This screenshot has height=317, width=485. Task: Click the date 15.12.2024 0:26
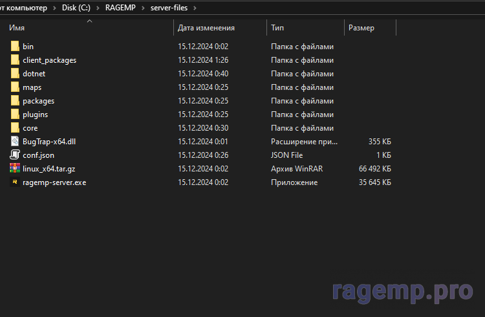[x=203, y=155]
